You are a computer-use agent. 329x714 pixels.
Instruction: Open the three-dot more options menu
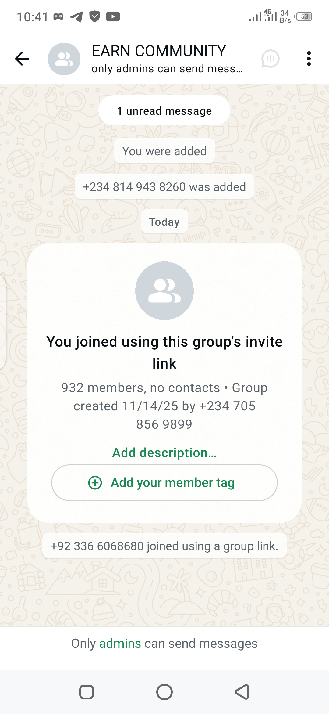click(309, 59)
